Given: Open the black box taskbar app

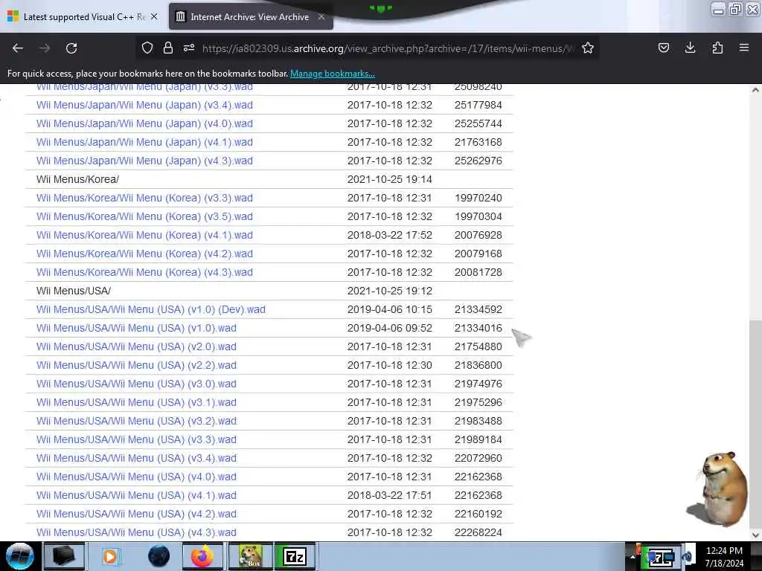Looking at the screenshot, I should pyautogui.click(x=64, y=556).
